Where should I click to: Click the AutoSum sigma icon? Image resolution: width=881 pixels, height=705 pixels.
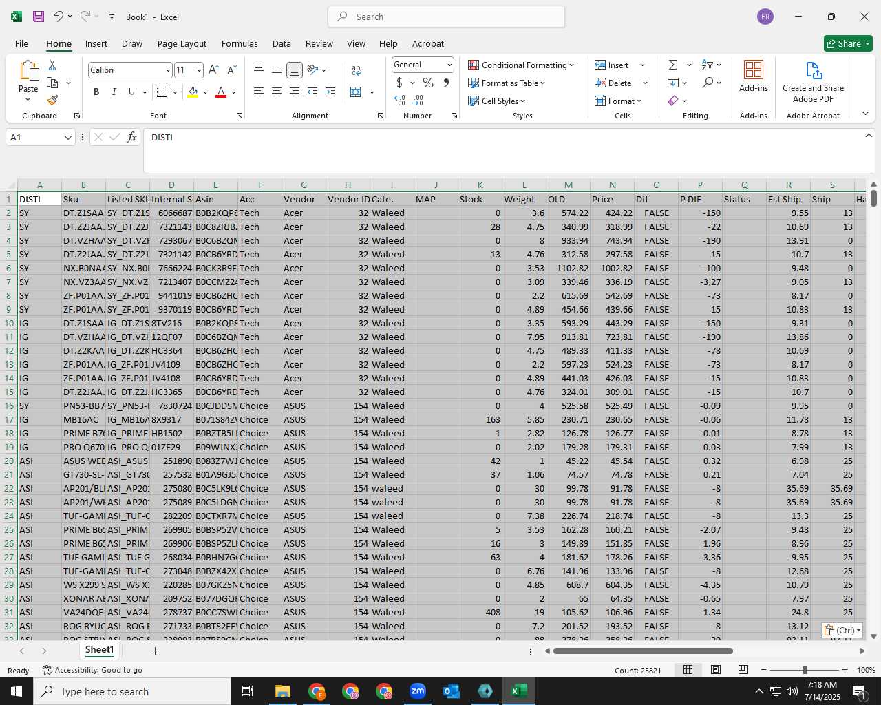pyautogui.click(x=673, y=65)
